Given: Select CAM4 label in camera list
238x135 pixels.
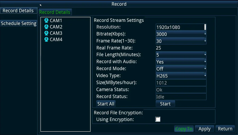Looking at the screenshot, I should 56,40.
